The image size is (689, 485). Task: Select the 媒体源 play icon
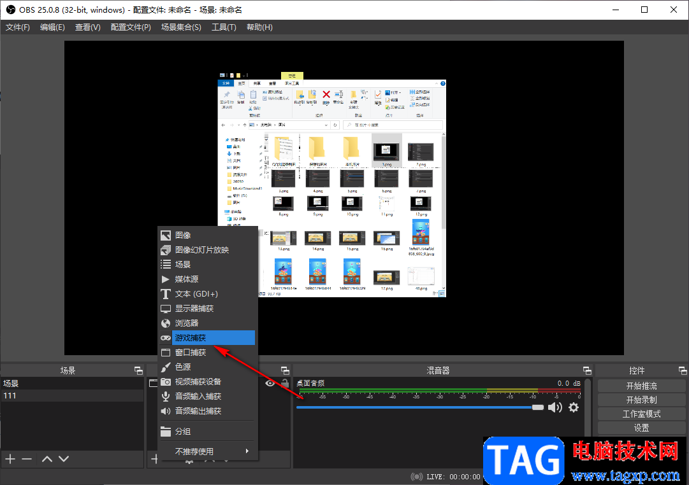click(x=166, y=279)
